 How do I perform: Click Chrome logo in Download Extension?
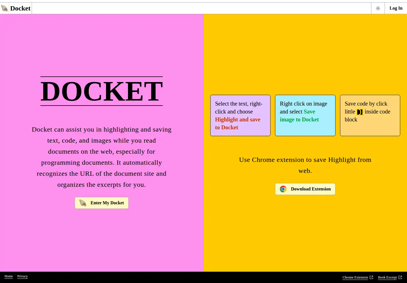coord(283,189)
